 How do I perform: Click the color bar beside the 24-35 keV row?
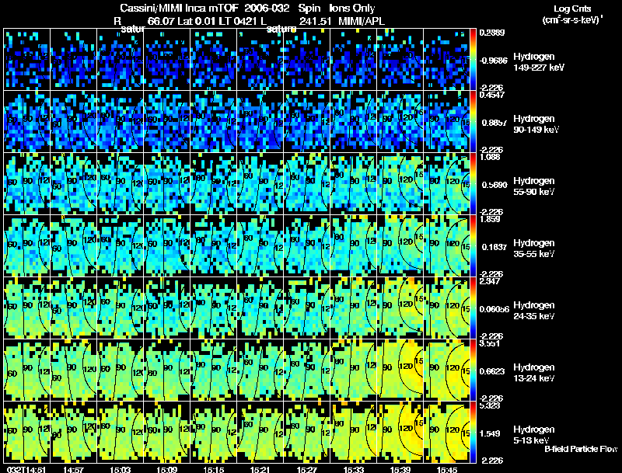(x=473, y=308)
